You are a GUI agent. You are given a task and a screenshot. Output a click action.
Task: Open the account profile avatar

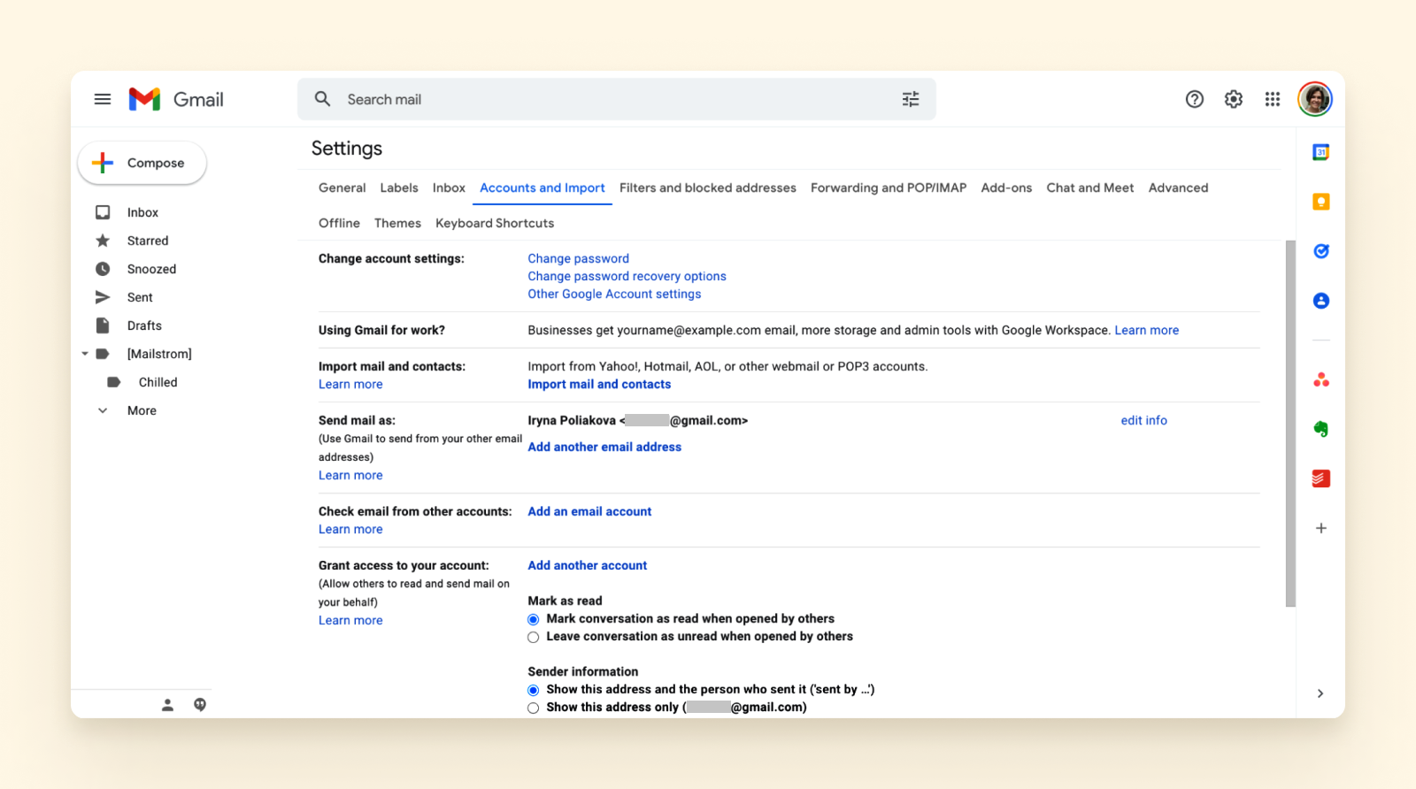click(x=1315, y=99)
